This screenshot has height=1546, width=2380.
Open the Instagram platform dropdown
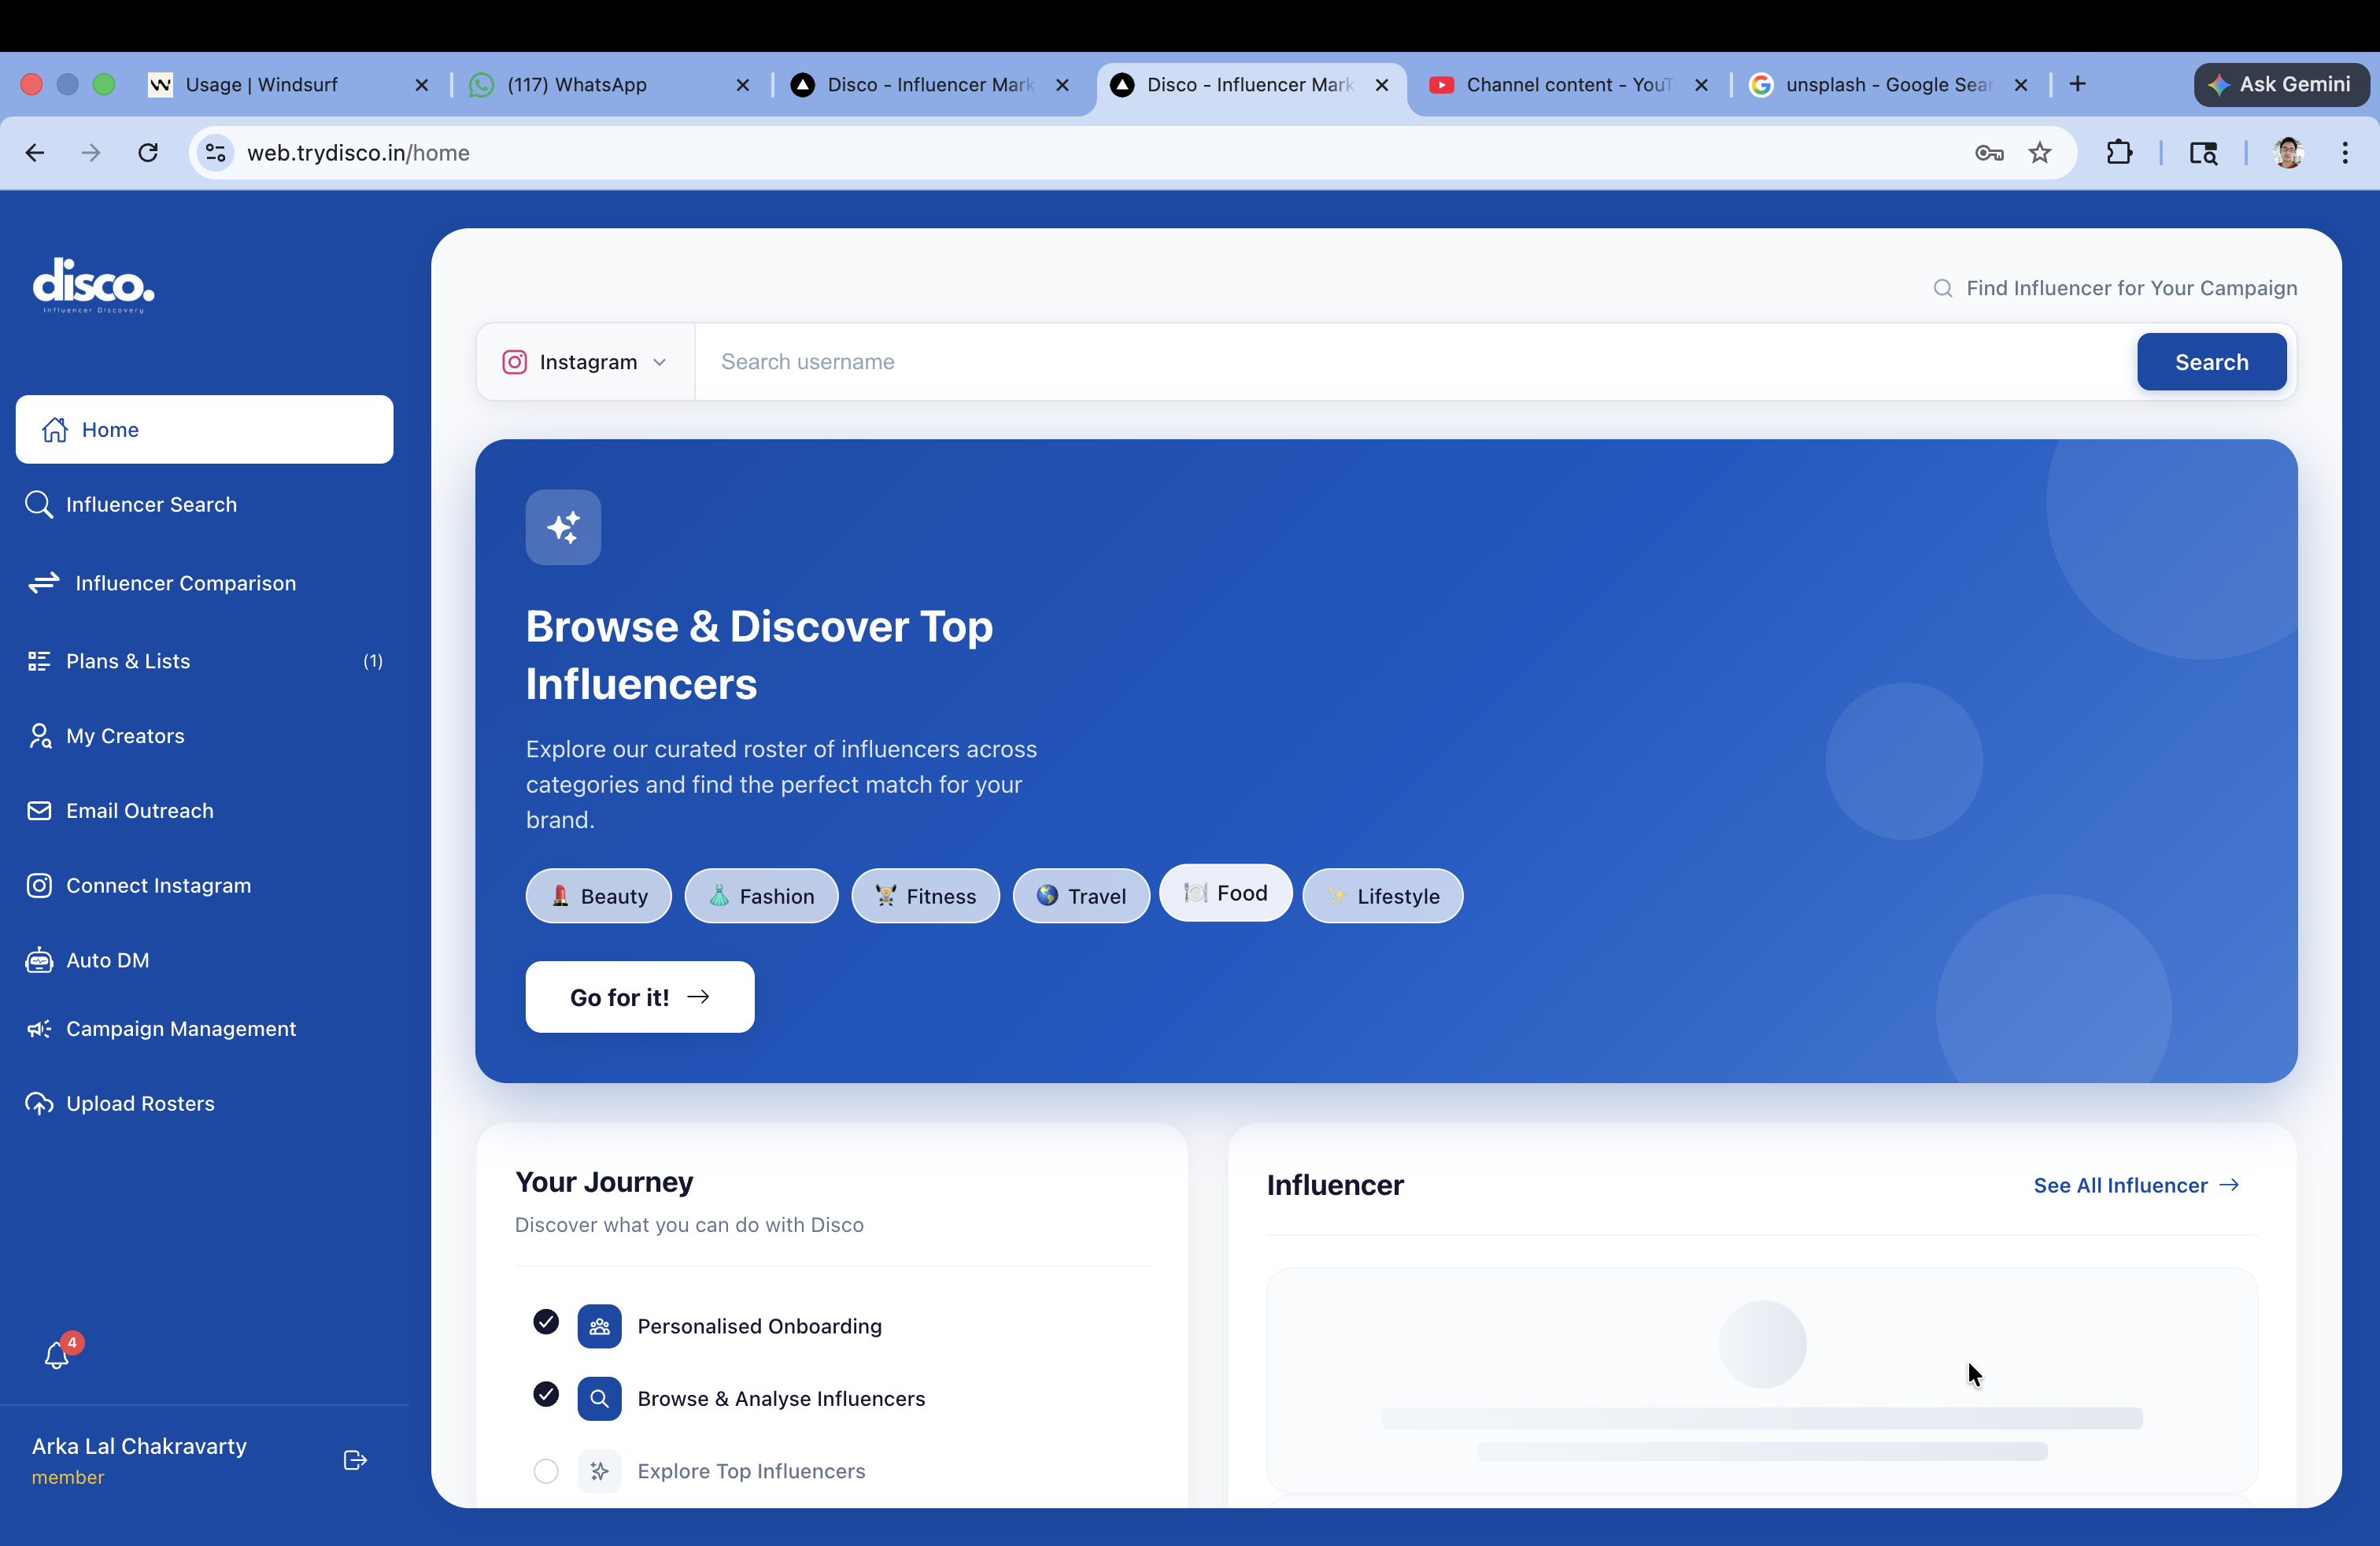click(585, 362)
